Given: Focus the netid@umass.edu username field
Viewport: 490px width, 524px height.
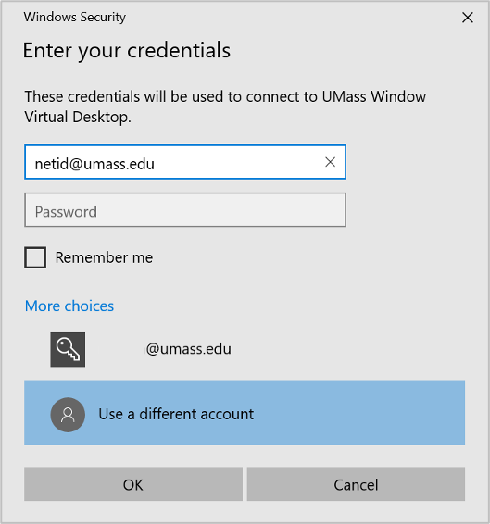Looking at the screenshot, I should (185, 162).
